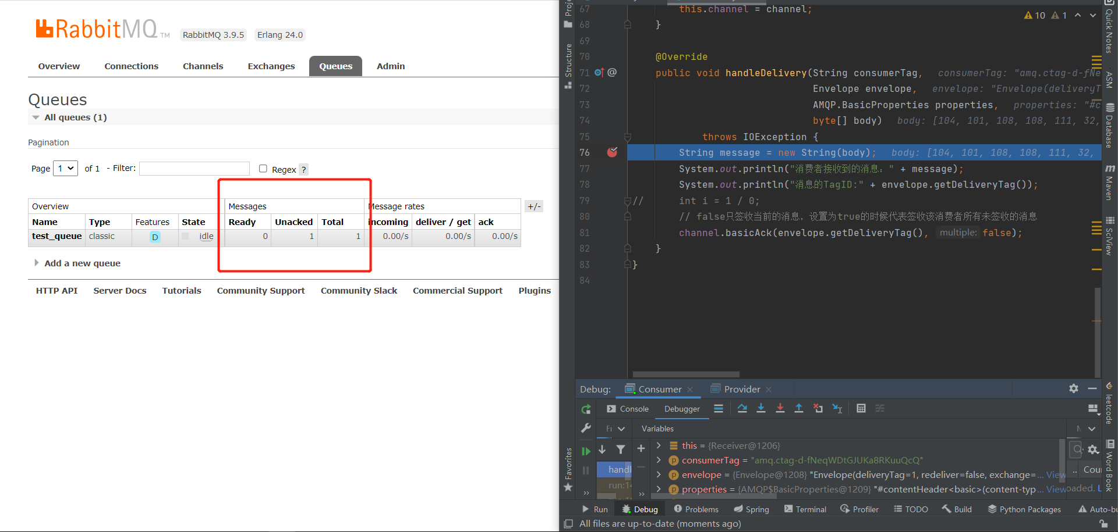Click the Step Over debugger icon

pos(742,409)
